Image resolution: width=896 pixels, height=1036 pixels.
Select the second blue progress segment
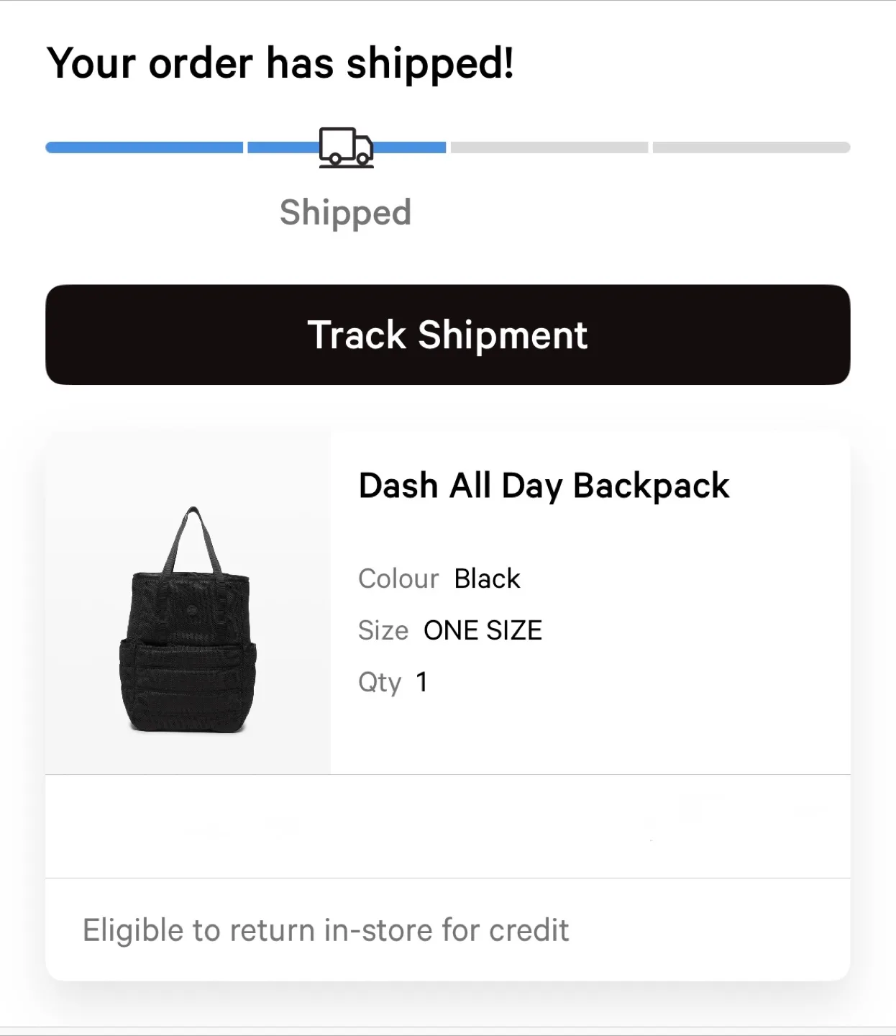click(x=283, y=147)
